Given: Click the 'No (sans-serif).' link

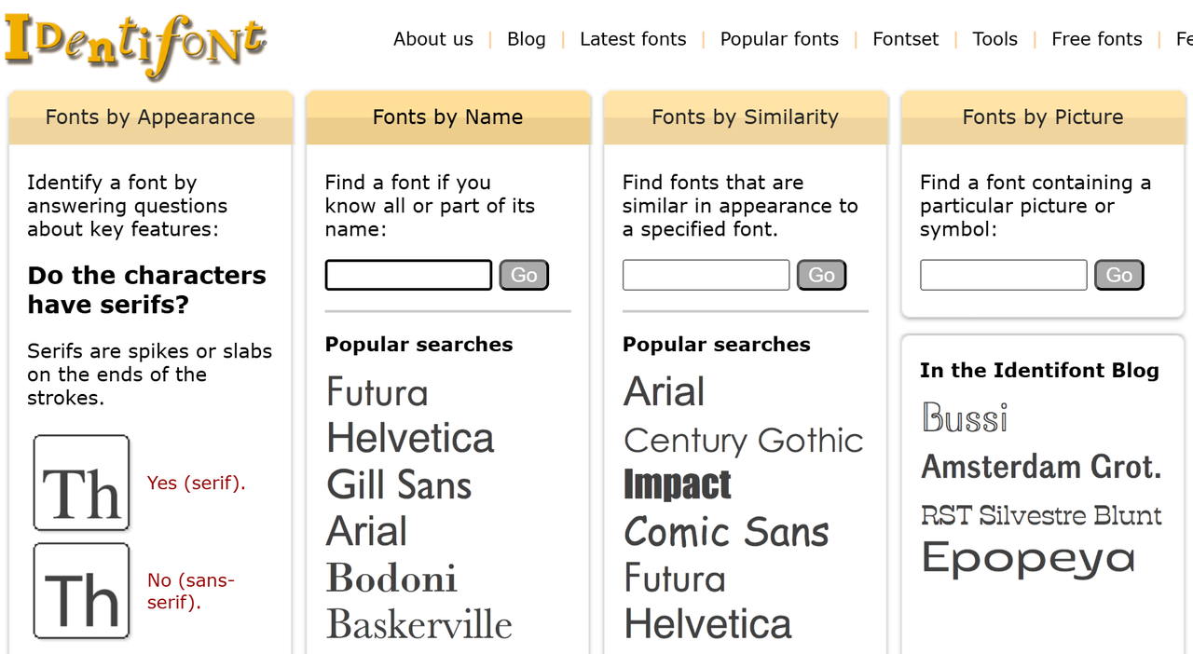Looking at the screenshot, I should 191,591.
